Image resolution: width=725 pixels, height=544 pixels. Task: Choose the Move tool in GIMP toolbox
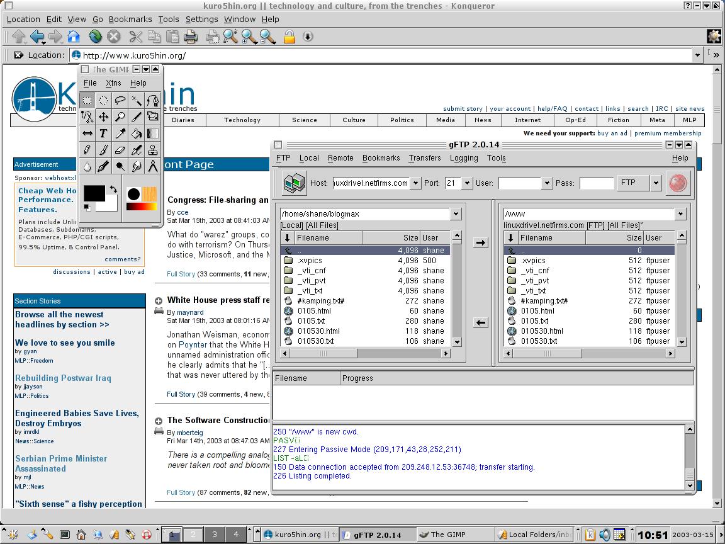[104, 116]
